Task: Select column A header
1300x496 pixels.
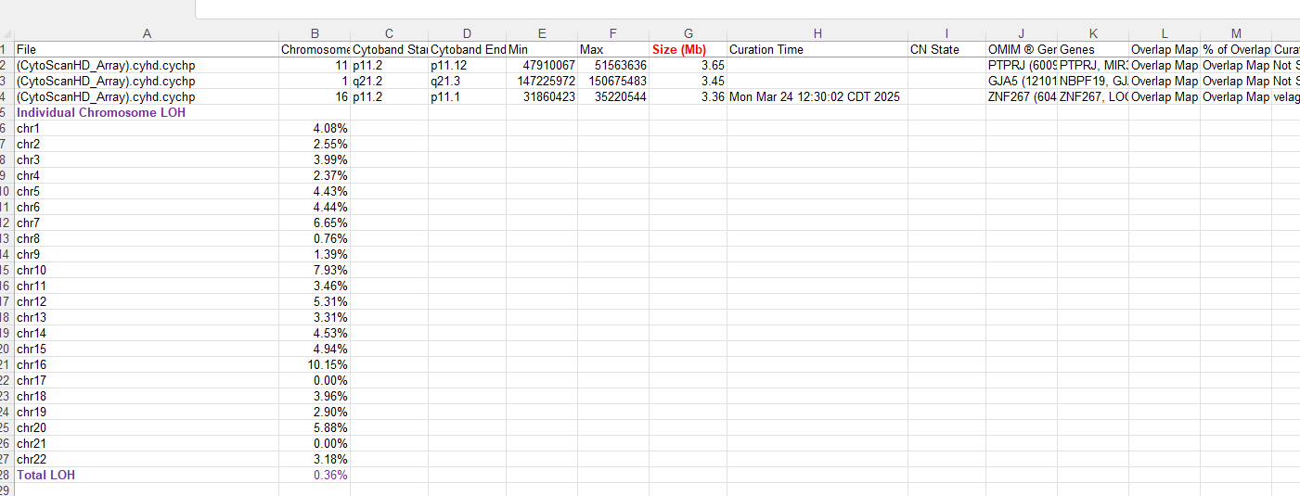Action: (x=147, y=33)
